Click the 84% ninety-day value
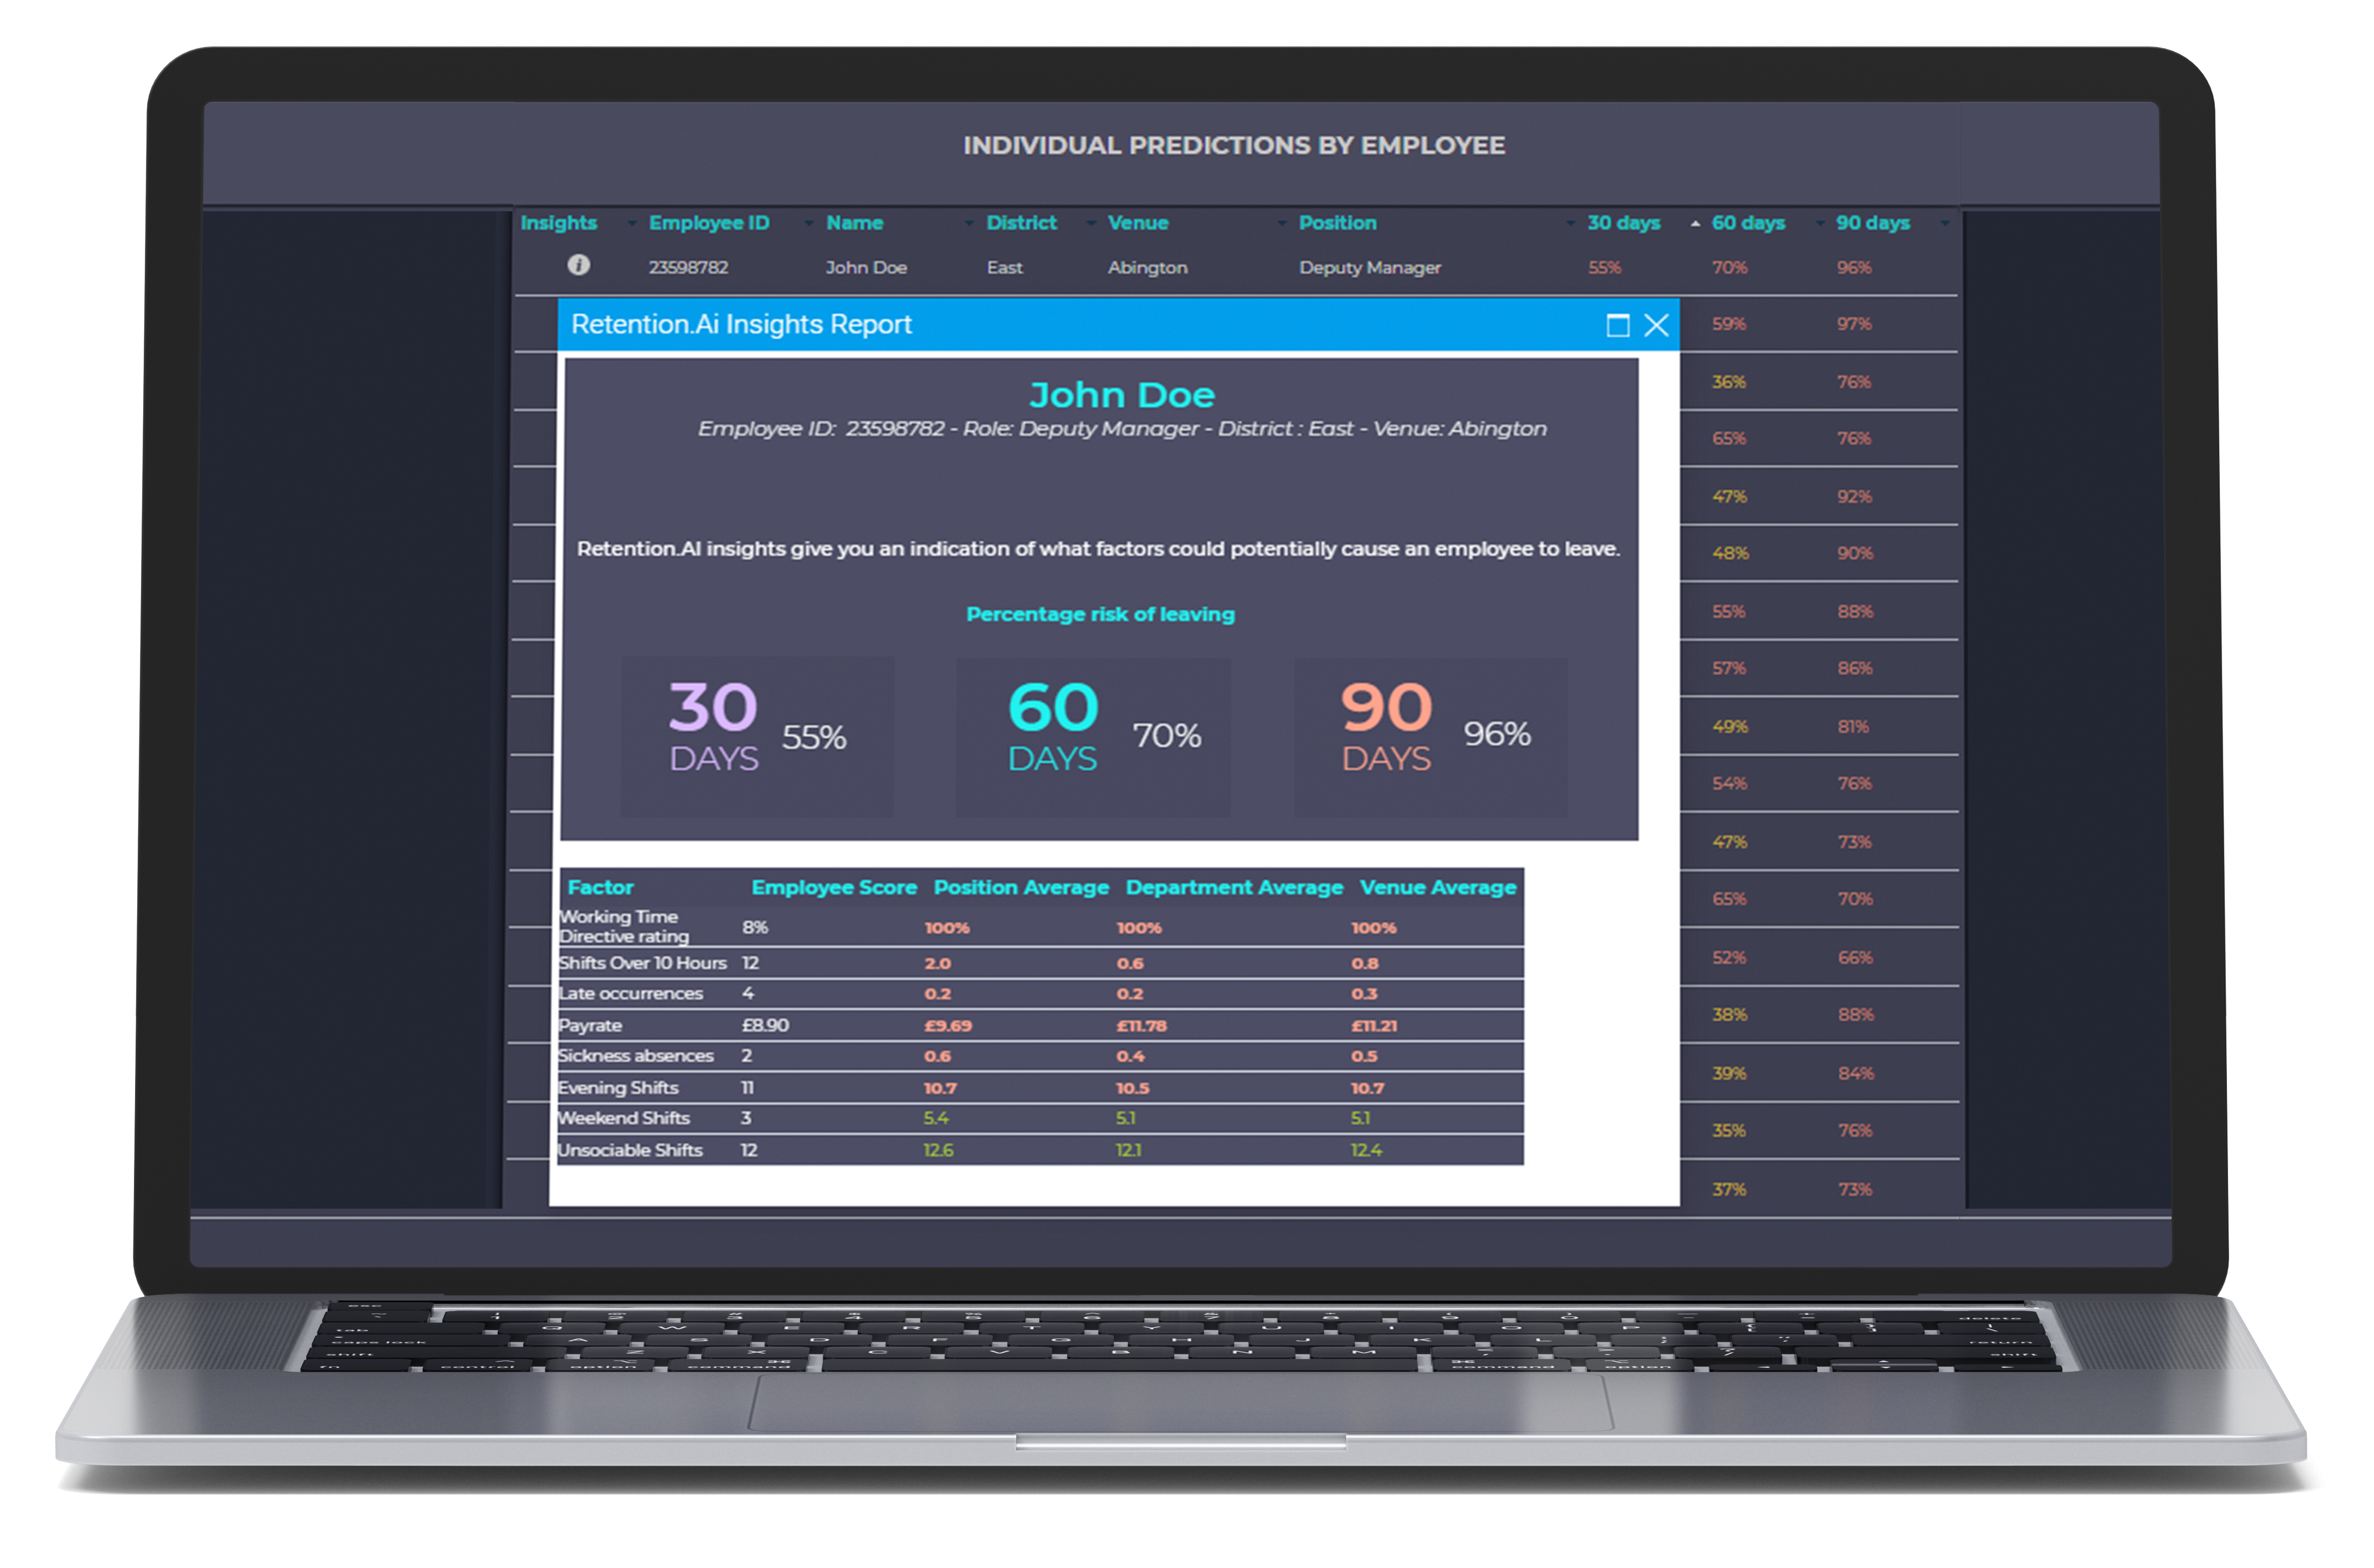 (1855, 1074)
